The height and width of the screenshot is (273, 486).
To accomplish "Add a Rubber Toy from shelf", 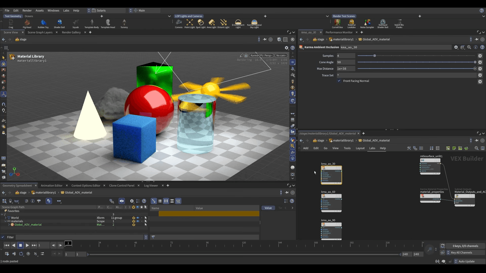I will tap(43, 24).
